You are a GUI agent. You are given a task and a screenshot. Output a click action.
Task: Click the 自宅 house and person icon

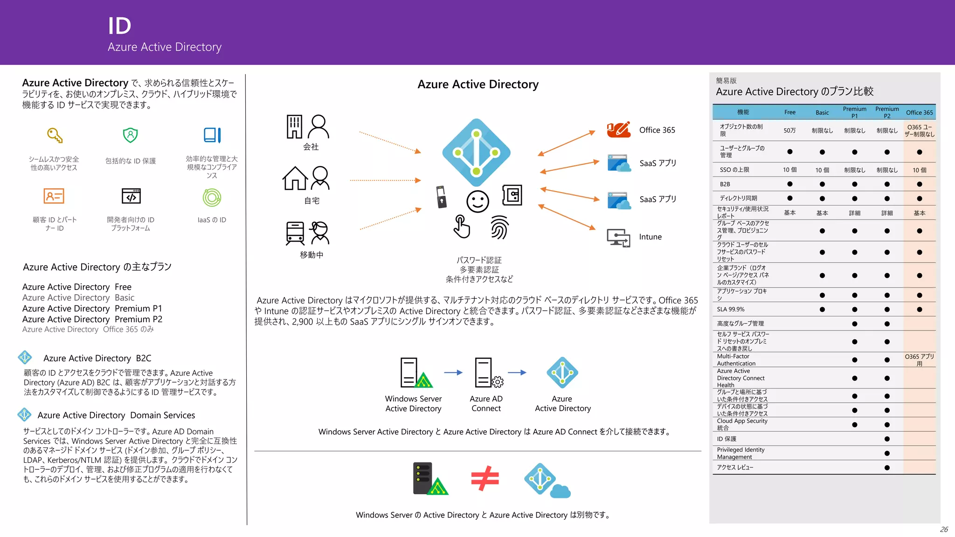pyautogui.click(x=306, y=178)
